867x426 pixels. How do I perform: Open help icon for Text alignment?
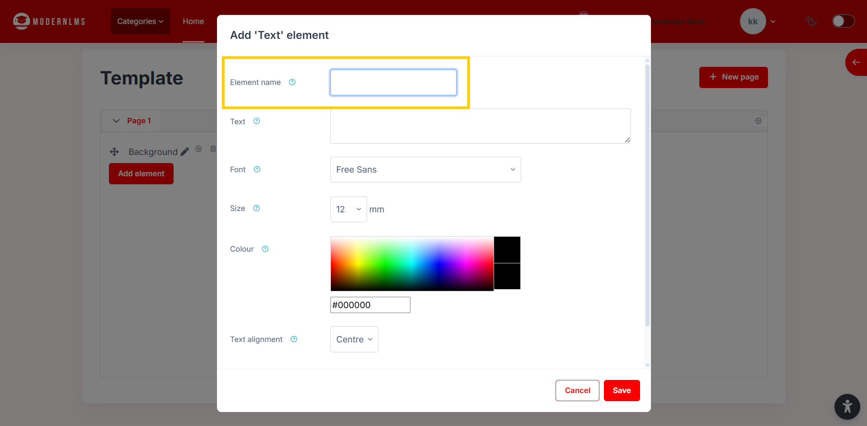tap(294, 339)
